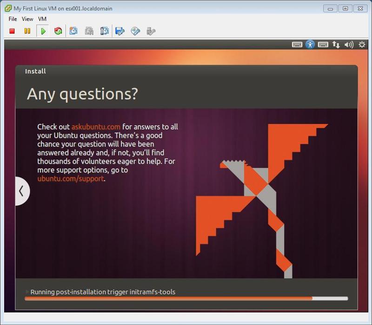Close the VM console window
This screenshot has height=325, width=372.
click(360, 9)
